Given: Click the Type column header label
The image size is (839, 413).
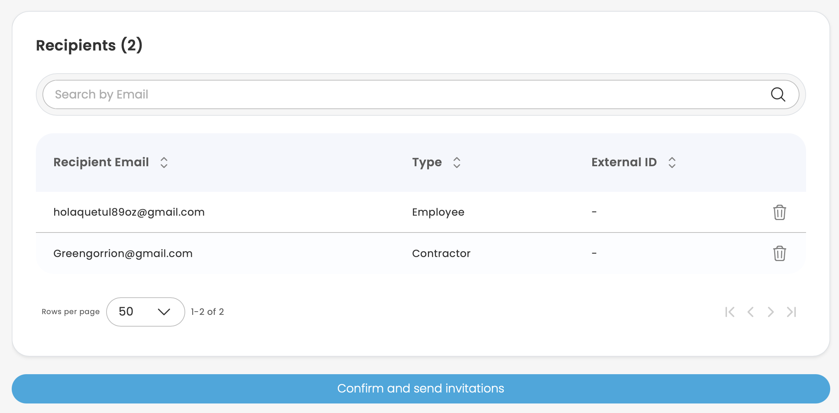Looking at the screenshot, I should (427, 162).
